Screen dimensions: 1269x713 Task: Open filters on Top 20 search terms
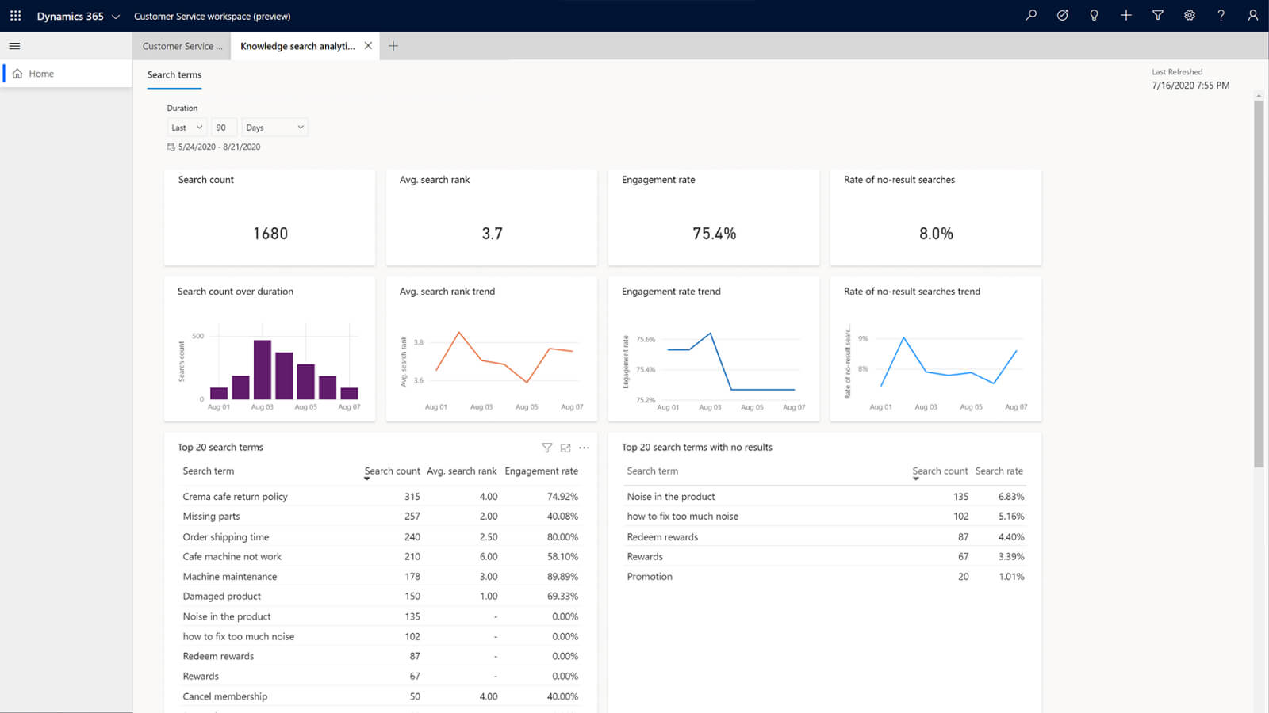coord(547,448)
